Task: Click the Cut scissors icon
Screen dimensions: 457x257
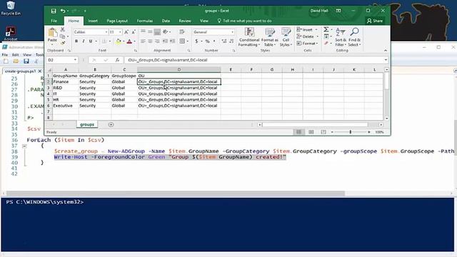Action: [x=63, y=29]
